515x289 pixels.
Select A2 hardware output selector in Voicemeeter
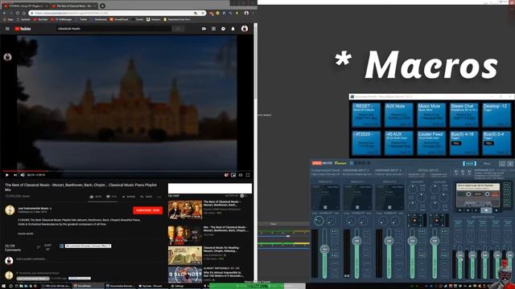point(463,171)
